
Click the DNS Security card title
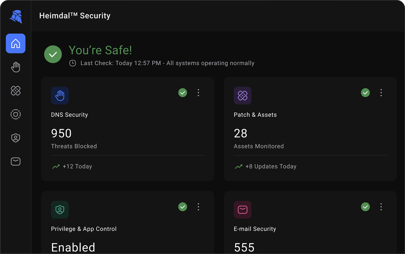point(69,115)
